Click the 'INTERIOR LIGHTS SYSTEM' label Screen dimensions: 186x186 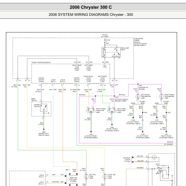127,160
